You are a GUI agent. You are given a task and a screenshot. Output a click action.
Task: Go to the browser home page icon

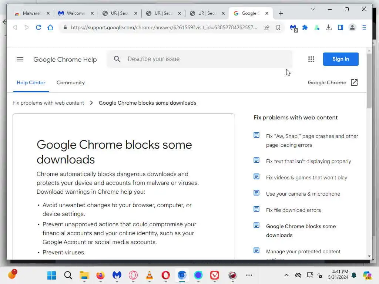(50, 27)
